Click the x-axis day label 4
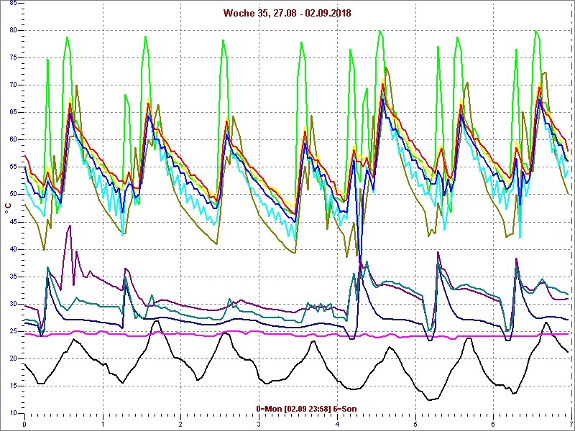Viewport: 575px width, 431px height. pyautogui.click(x=337, y=425)
